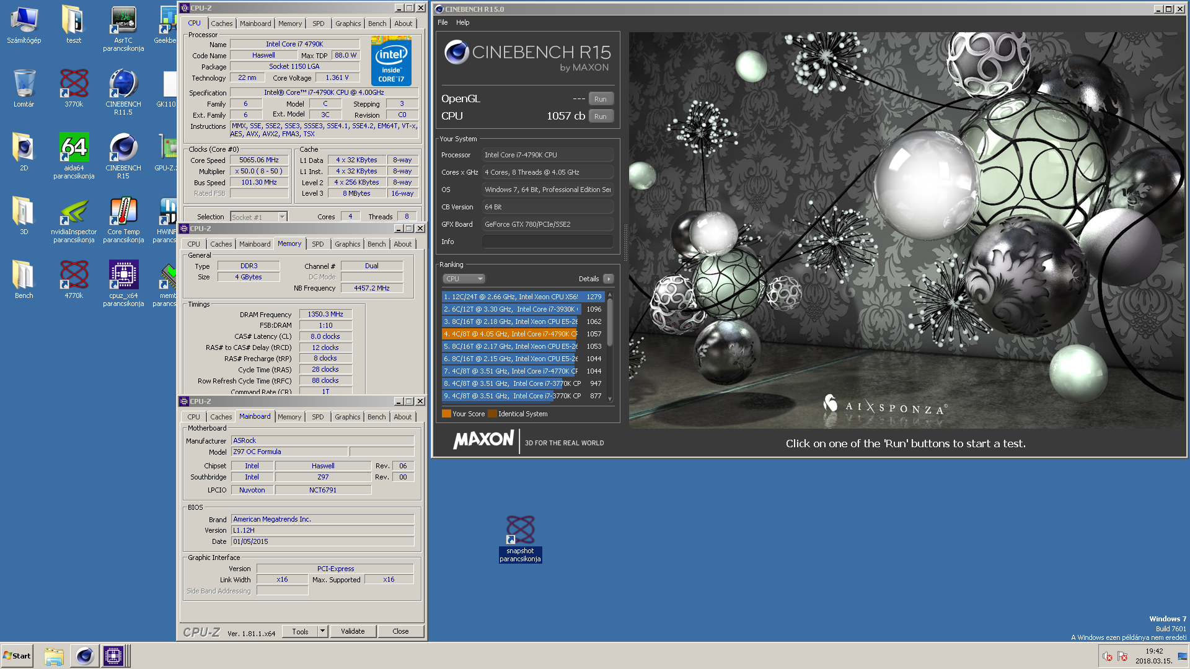Click the CPU-Z Tools button
The height and width of the screenshot is (669, 1190).
[300, 631]
